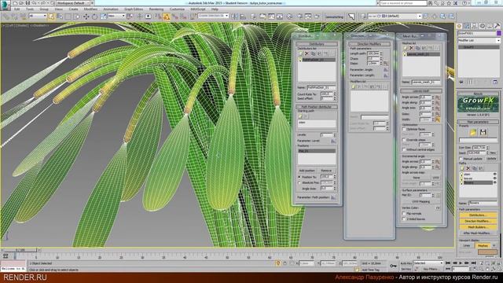Click the load preset folder icon
The height and width of the screenshot is (283, 503).
tap(473, 132)
